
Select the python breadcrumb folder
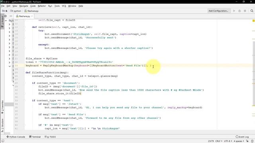(x=16, y=11)
